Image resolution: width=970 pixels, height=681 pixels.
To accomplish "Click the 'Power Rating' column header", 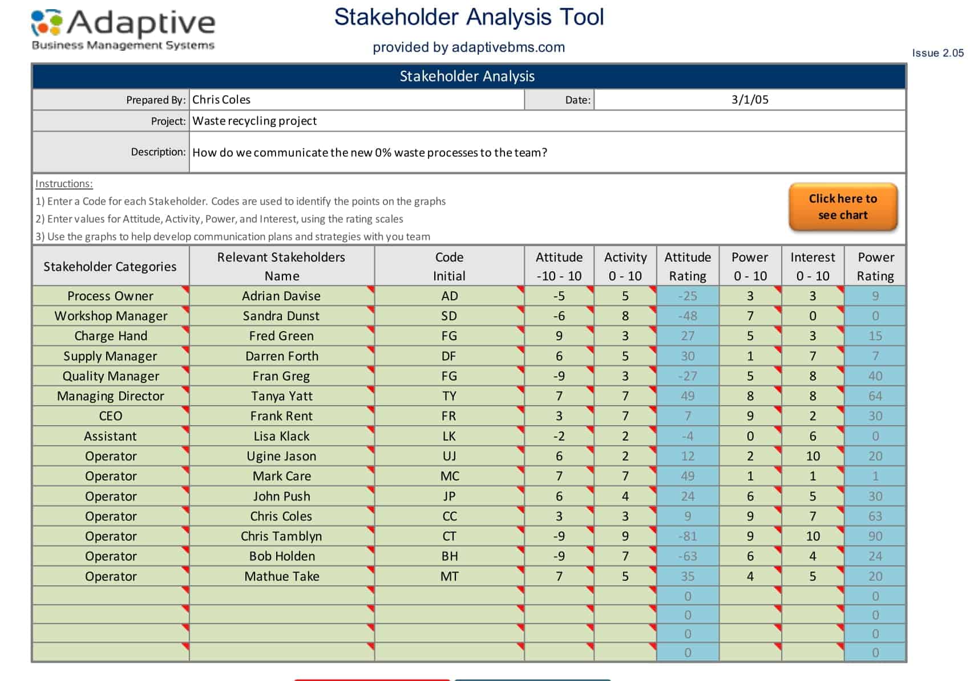I will point(875,266).
